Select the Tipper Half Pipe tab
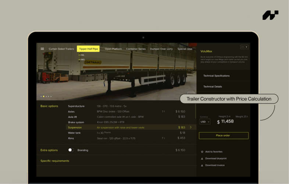 point(88,49)
